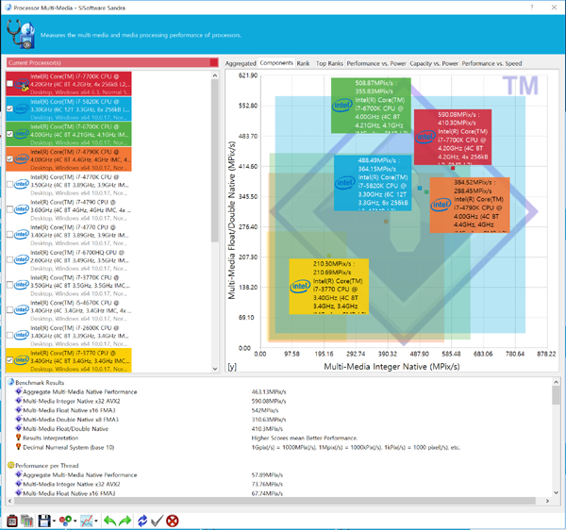Click the help question mark in title bar
Screen dimensions: 566x530
(x=532, y=8)
